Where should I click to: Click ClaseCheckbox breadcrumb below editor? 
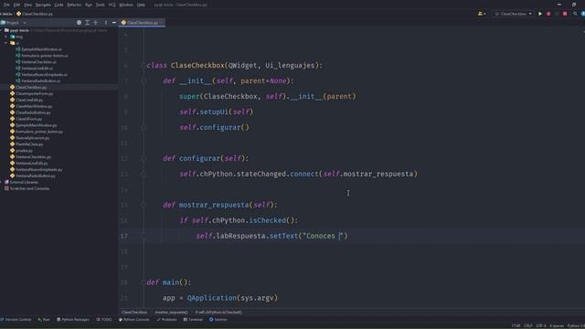pos(134,313)
